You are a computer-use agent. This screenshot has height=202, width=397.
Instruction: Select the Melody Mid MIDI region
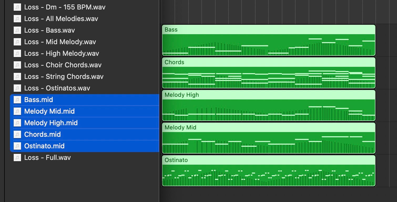point(269,138)
